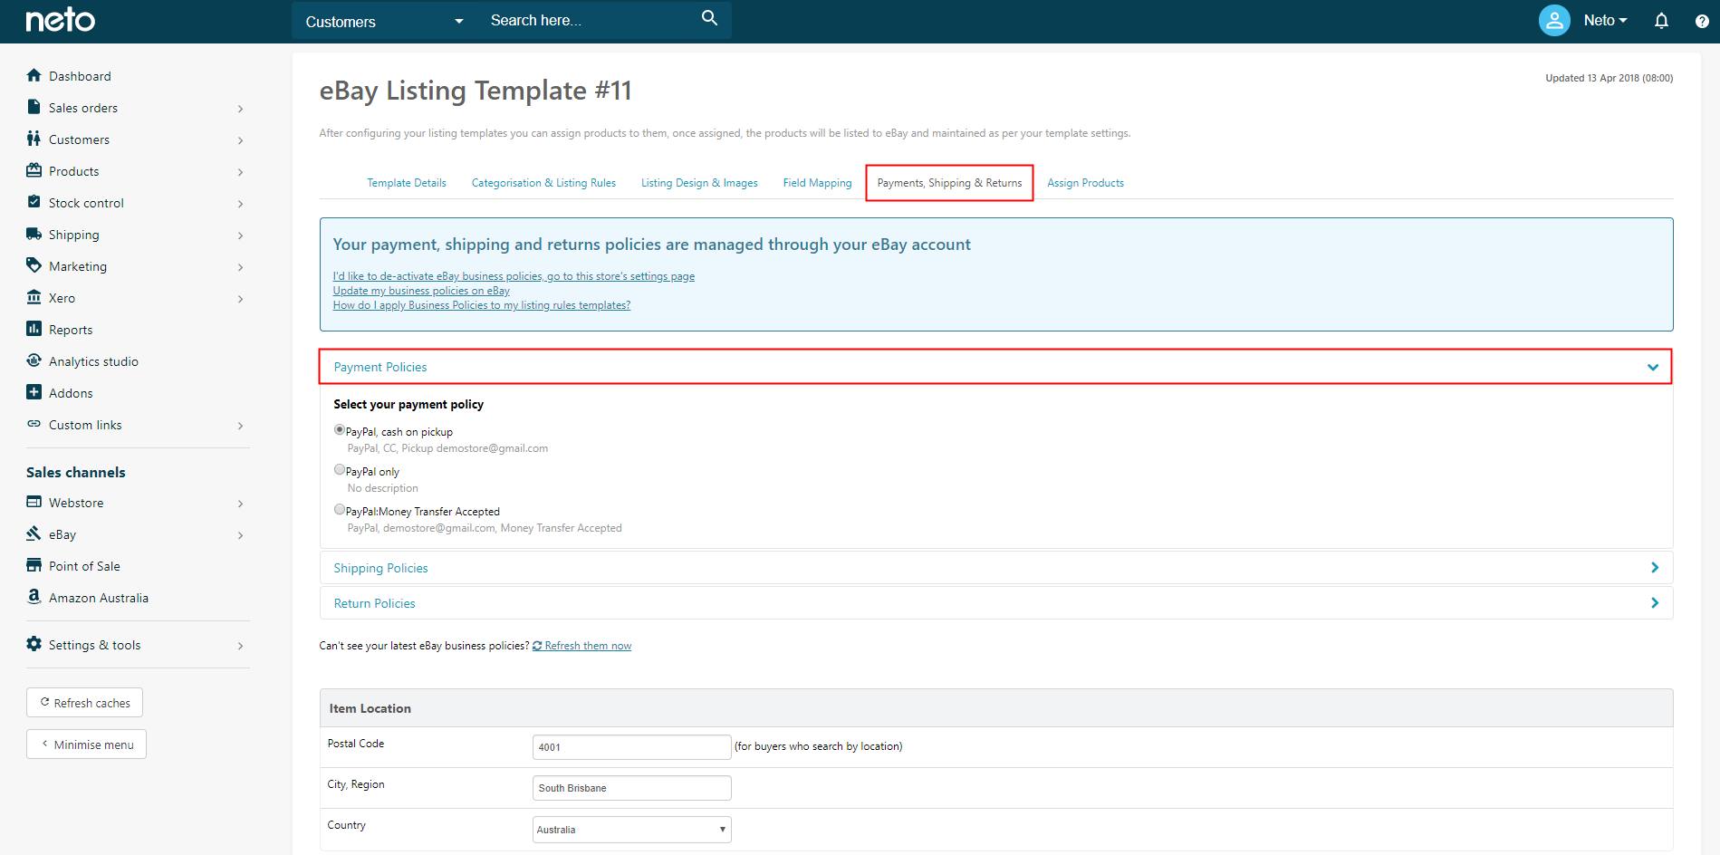Open How do I apply Business Policies link

point(482,305)
